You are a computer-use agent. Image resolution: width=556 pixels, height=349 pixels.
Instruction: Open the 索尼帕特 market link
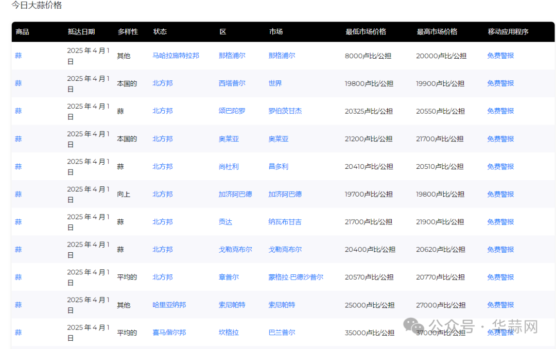pos(282,305)
